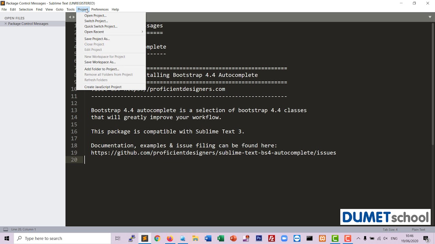435x244 pixels.
Task: Click the tab scroll right arrow
Action: click(x=73, y=17)
